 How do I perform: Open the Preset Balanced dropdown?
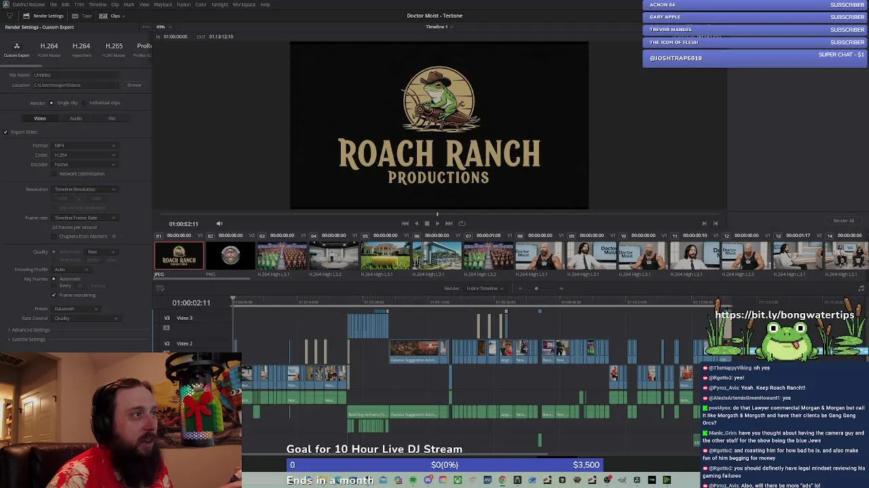[75, 309]
